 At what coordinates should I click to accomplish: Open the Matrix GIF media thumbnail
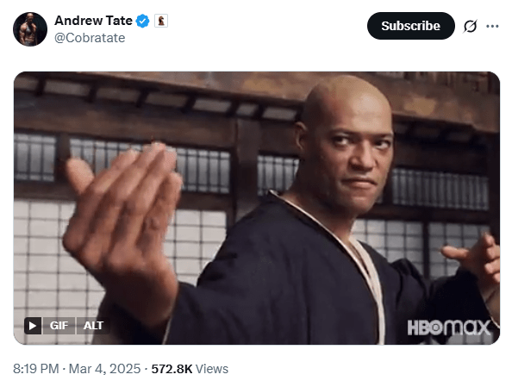point(257,208)
